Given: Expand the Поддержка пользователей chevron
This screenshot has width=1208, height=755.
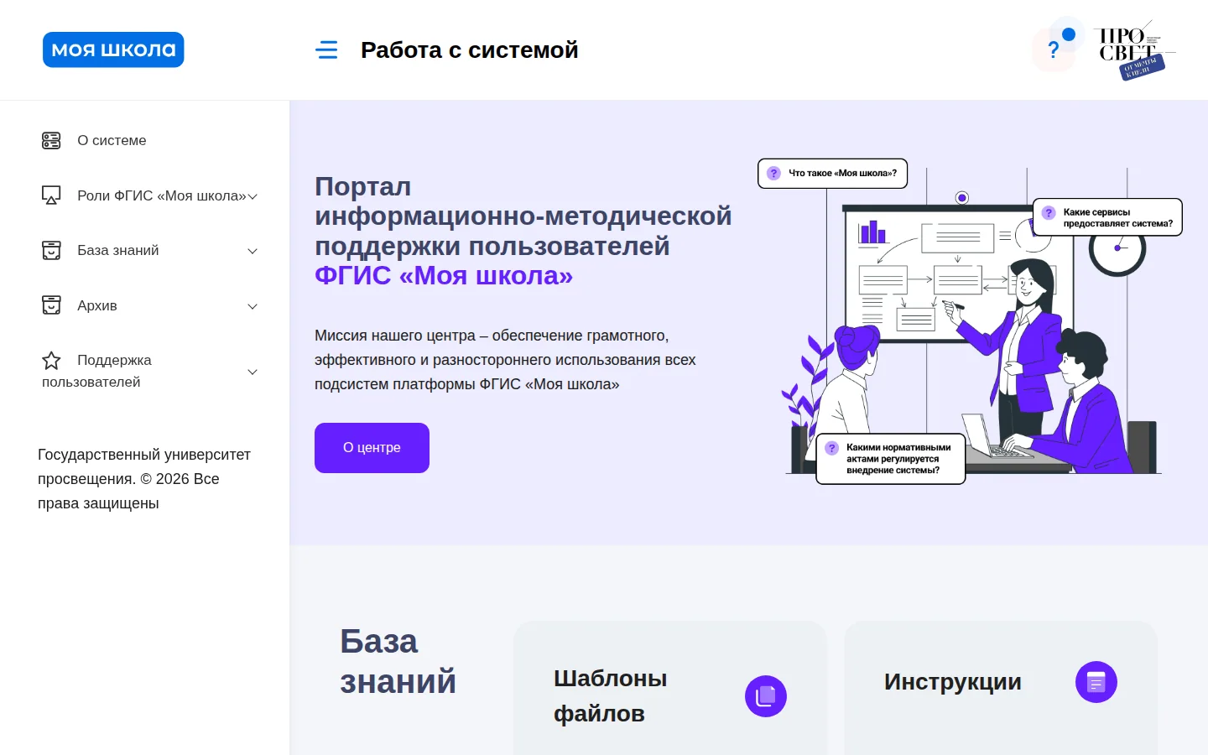Looking at the screenshot, I should coord(253,372).
